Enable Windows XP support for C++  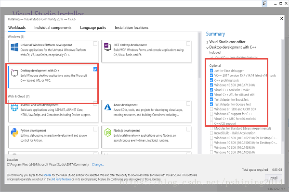211,114
